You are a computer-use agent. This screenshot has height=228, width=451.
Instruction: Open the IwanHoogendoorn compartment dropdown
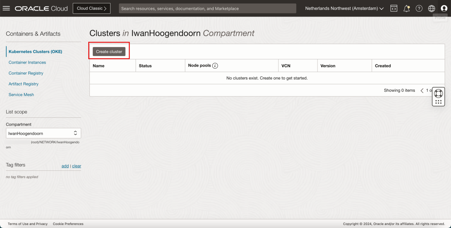coord(44,133)
